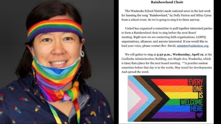
Task: Click the bold Wednesday, April 12 date
Action: [188, 55]
